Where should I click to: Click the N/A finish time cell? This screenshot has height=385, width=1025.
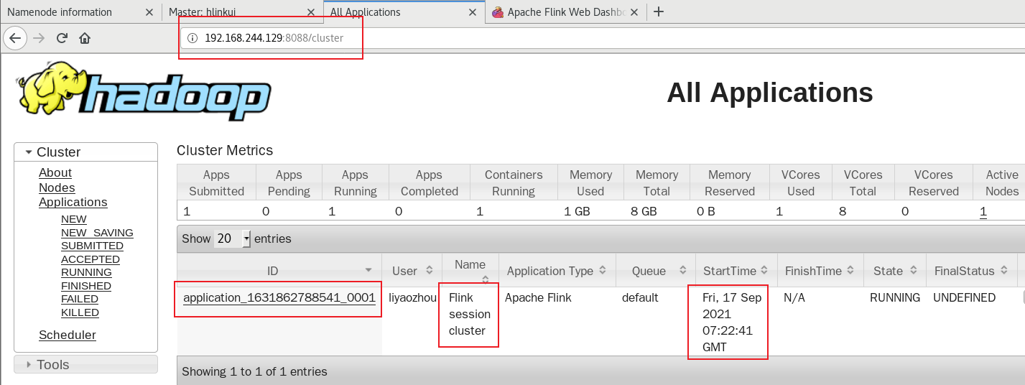794,297
